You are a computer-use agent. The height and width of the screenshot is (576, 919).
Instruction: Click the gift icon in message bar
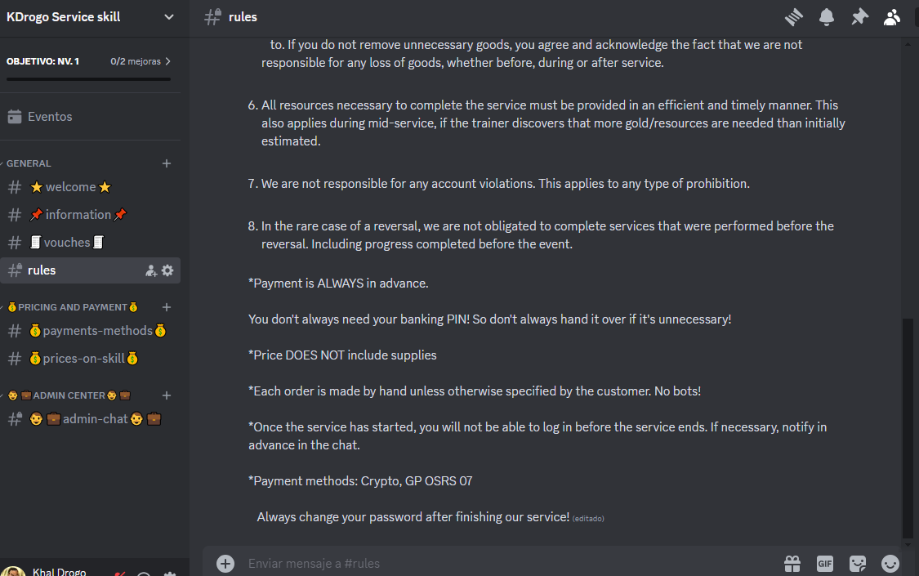click(x=792, y=564)
